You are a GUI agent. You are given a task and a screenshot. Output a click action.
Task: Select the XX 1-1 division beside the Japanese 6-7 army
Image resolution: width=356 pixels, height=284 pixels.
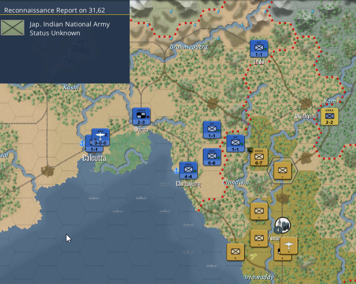235,143
